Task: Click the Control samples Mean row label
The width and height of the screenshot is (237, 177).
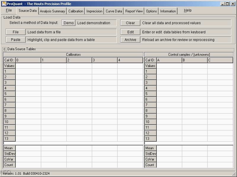Action: [x=151, y=148]
